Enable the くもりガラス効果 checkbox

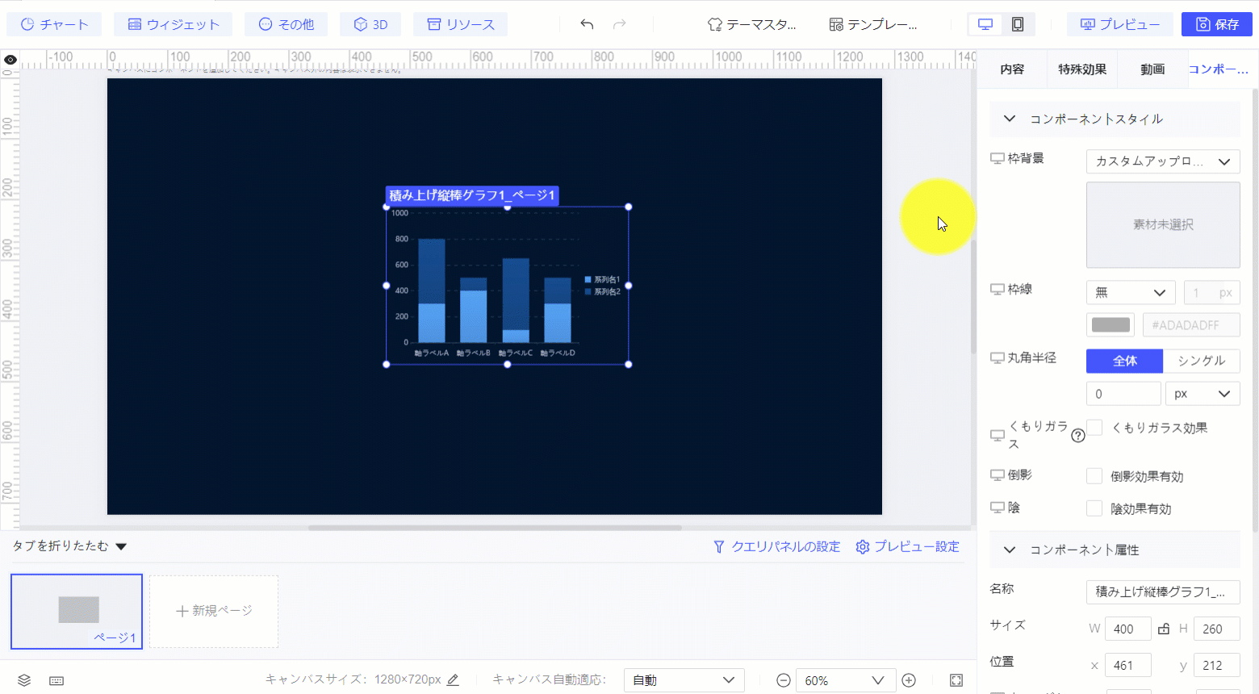[1094, 428]
